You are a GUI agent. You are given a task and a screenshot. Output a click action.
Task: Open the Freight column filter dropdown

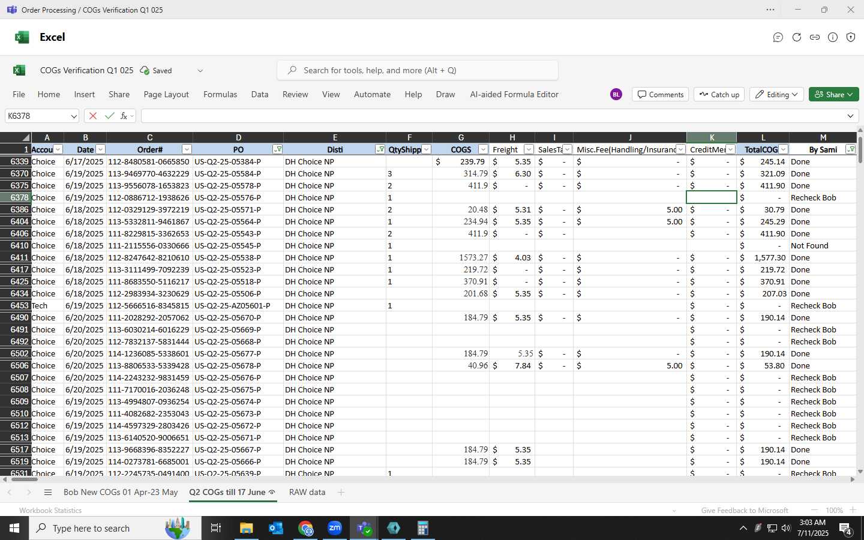pyautogui.click(x=529, y=149)
